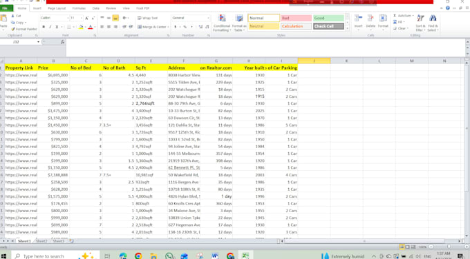The width and height of the screenshot is (470, 259).
Task: Open the borders dropdown arrow
Action: [x=73, y=27]
